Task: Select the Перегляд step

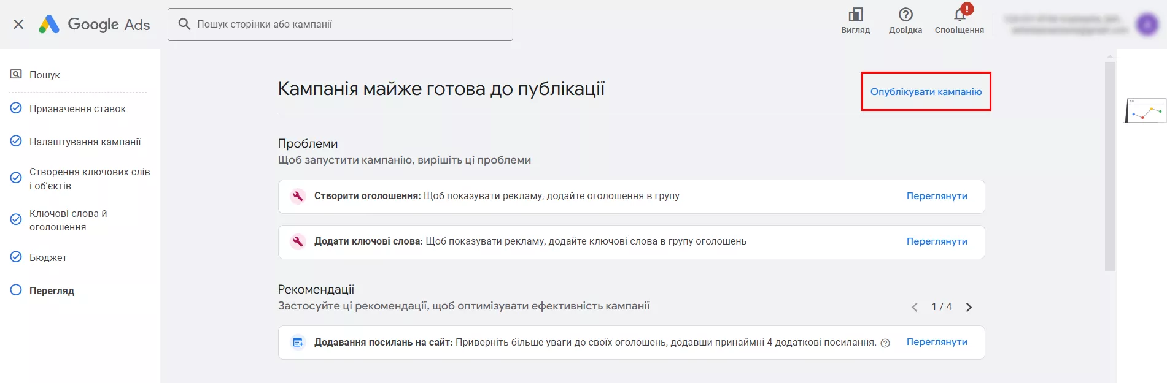Action: point(52,290)
